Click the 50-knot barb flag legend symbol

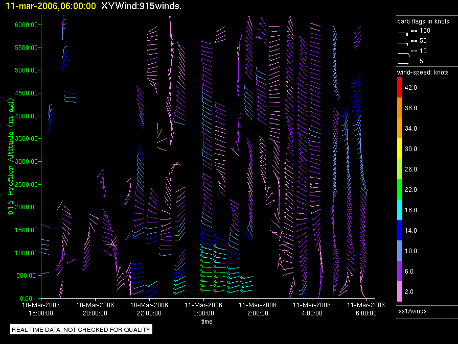pyautogui.click(x=403, y=42)
